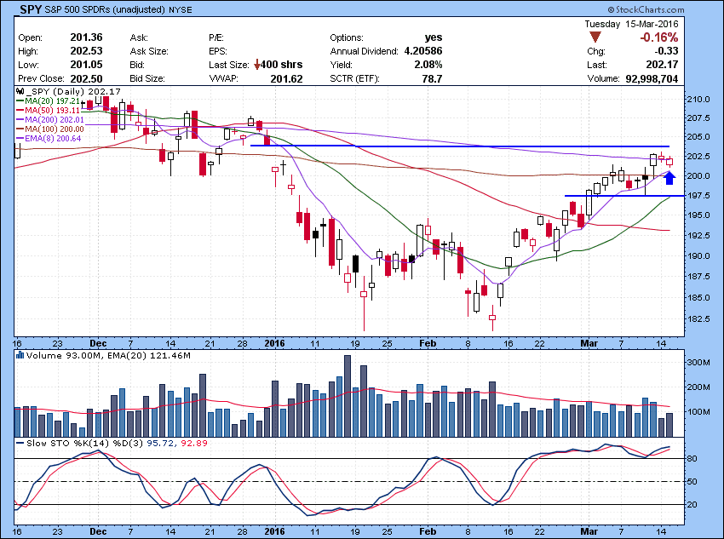Click the candlestick icon beside _SPY (Daily)
The width and height of the screenshot is (724, 539).
20,91
